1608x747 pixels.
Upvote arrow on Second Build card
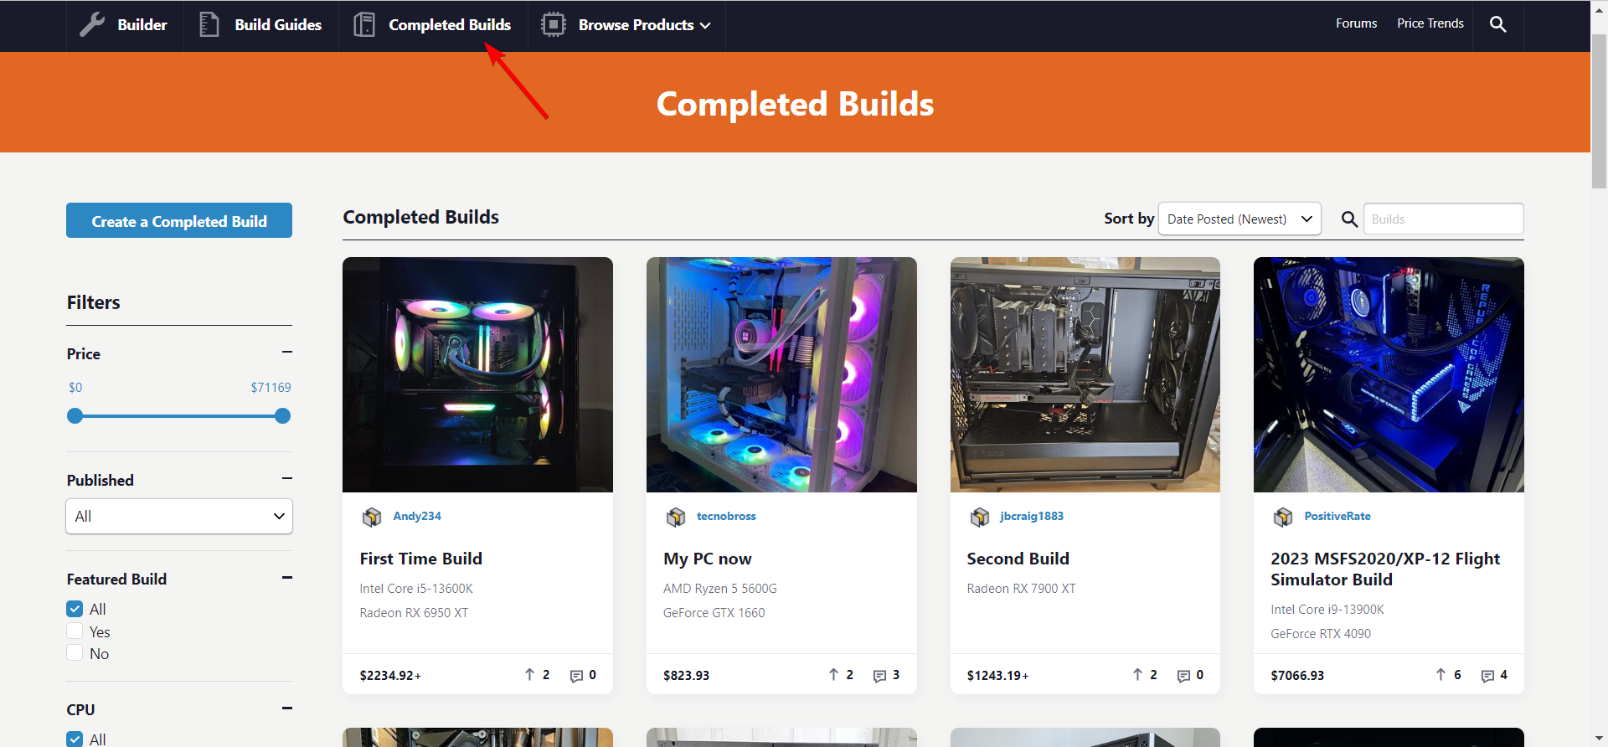tap(1137, 675)
